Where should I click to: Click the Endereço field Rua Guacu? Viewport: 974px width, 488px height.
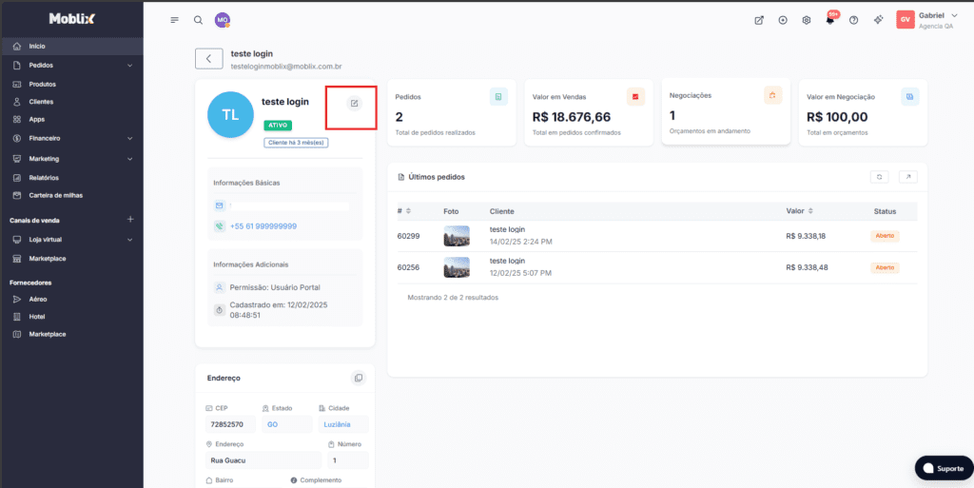(263, 460)
